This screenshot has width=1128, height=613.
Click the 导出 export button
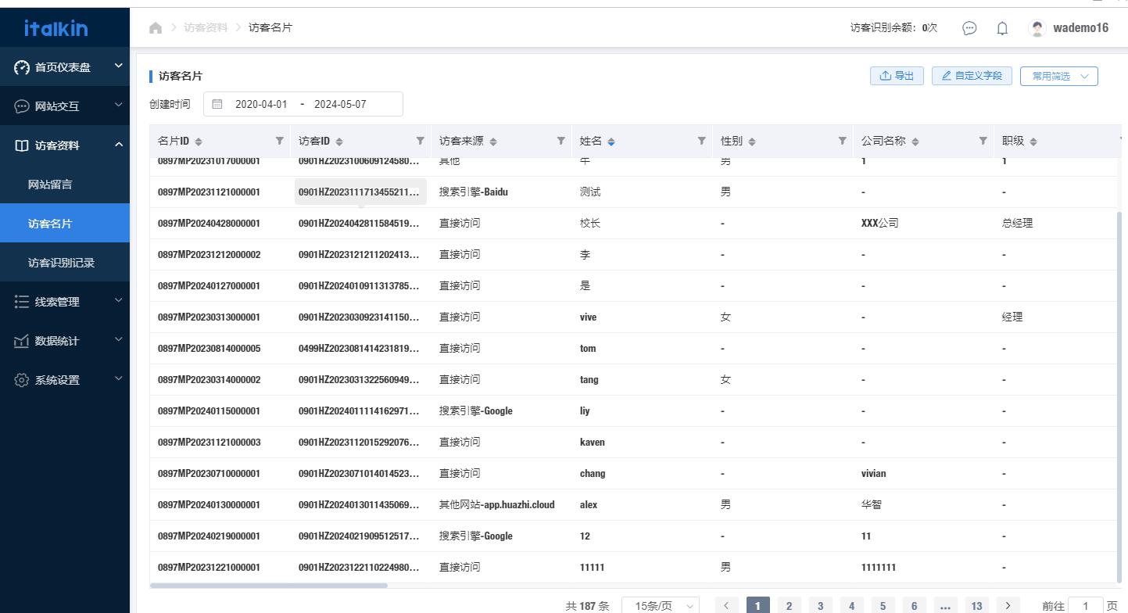[897, 76]
